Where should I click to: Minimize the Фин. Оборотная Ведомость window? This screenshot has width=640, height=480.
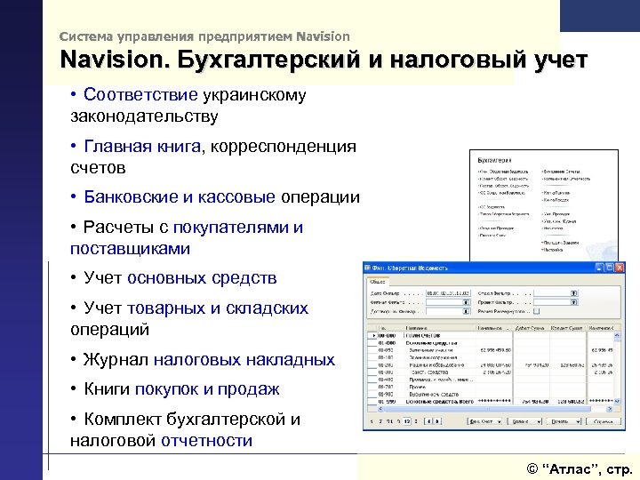(599, 268)
